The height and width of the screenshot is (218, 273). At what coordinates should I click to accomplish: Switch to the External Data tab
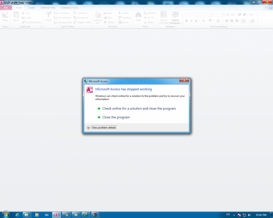point(48,8)
